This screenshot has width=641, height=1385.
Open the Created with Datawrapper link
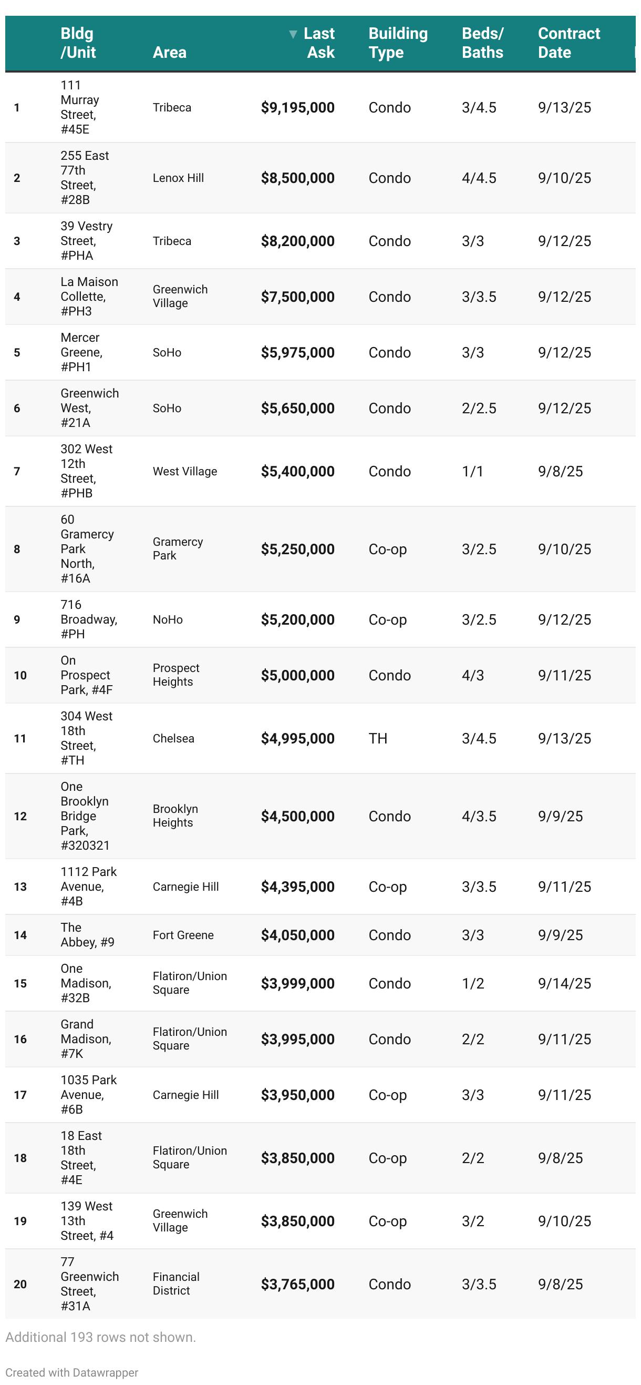[x=71, y=1372]
